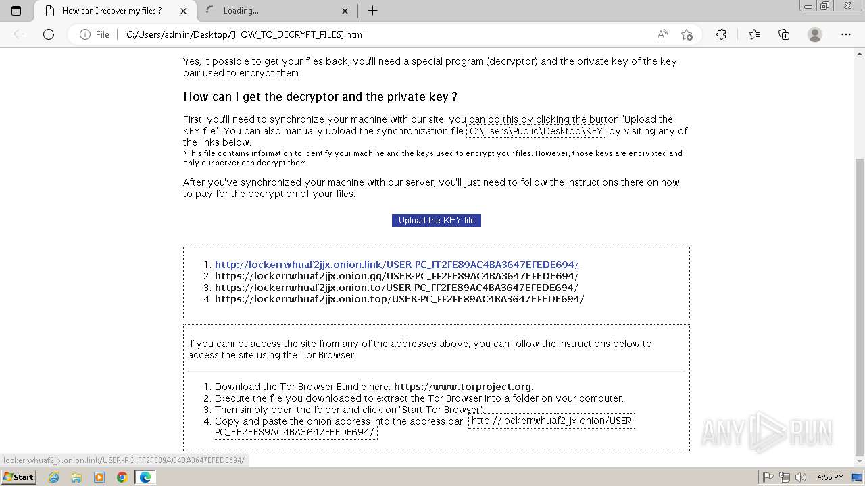Open the media player taskbar icon
Viewport: 865px width, 486px height.
click(99, 477)
